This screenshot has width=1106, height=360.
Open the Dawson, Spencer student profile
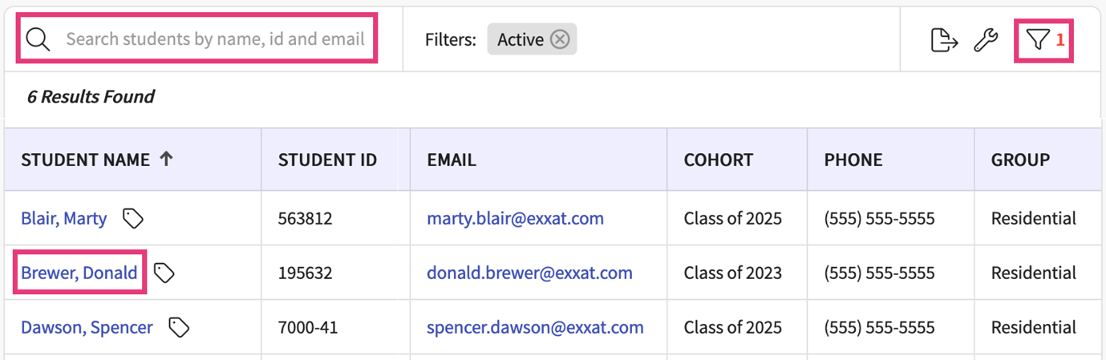pos(87,327)
